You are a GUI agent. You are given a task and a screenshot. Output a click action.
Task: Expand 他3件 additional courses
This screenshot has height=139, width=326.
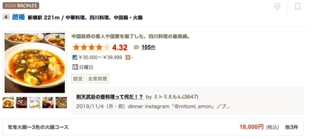291,127
